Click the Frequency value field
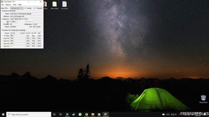The image size is (209, 117). 26,19
